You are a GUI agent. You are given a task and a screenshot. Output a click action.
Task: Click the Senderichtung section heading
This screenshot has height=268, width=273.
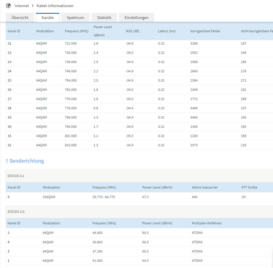point(27,161)
